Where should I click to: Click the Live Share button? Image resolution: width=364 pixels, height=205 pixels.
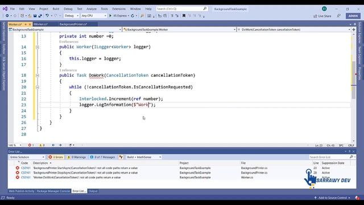(x=322, y=16)
